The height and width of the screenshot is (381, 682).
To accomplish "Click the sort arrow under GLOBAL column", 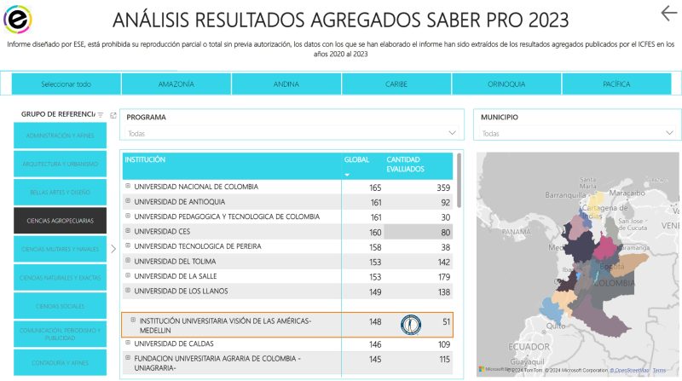I will (x=347, y=175).
